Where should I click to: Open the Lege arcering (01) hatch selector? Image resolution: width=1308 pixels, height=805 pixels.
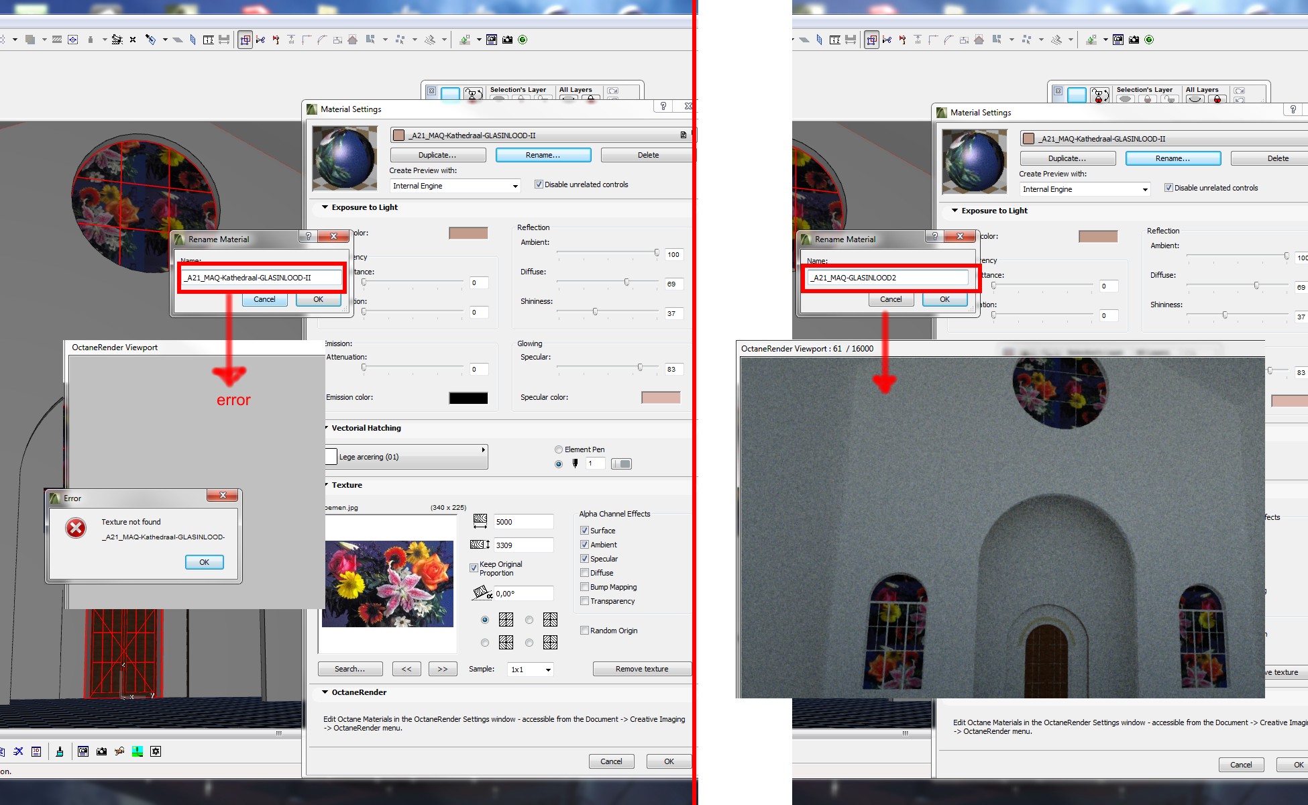[406, 457]
